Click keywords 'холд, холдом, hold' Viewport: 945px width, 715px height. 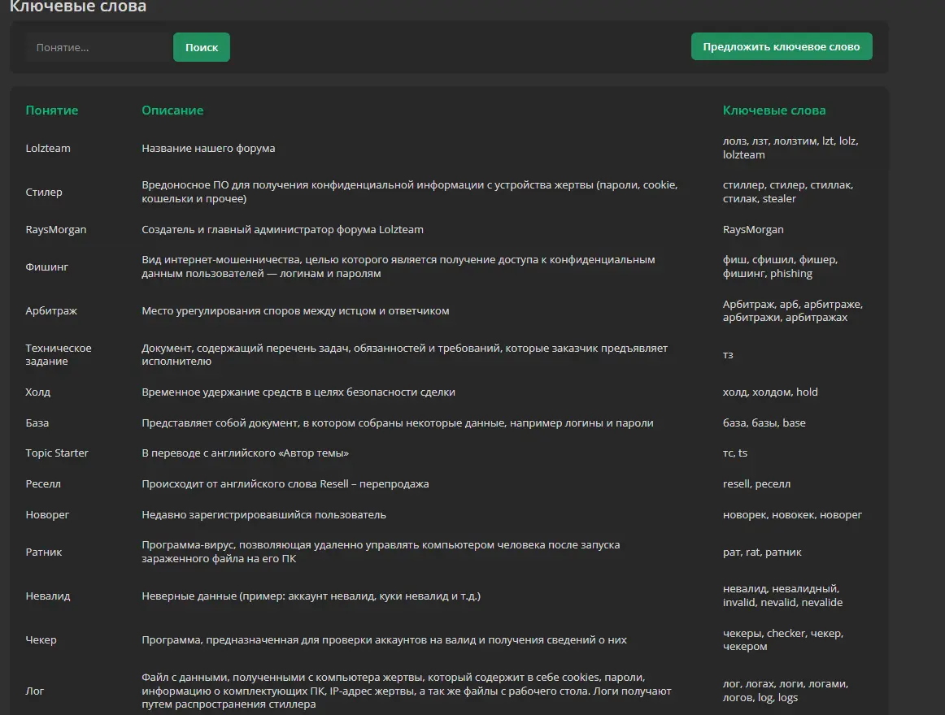(770, 392)
